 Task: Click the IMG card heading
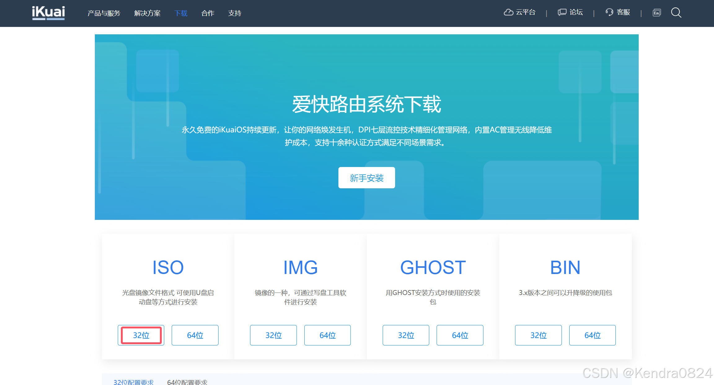click(301, 267)
